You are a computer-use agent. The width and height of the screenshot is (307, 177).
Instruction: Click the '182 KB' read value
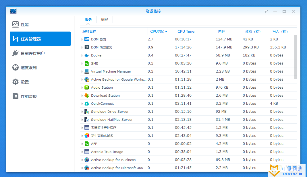tap(249, 55)
